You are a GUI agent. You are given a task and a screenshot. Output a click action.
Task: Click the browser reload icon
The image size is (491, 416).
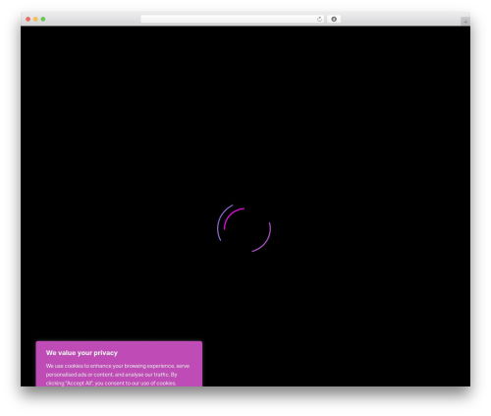[319, 20]
